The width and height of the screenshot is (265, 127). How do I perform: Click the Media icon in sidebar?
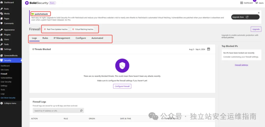(x=2, y=14)
